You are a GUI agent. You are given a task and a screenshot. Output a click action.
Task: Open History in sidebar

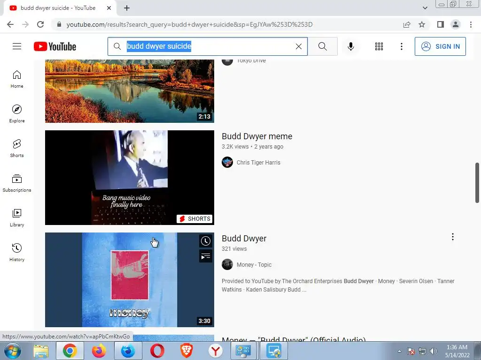[17, 252]
